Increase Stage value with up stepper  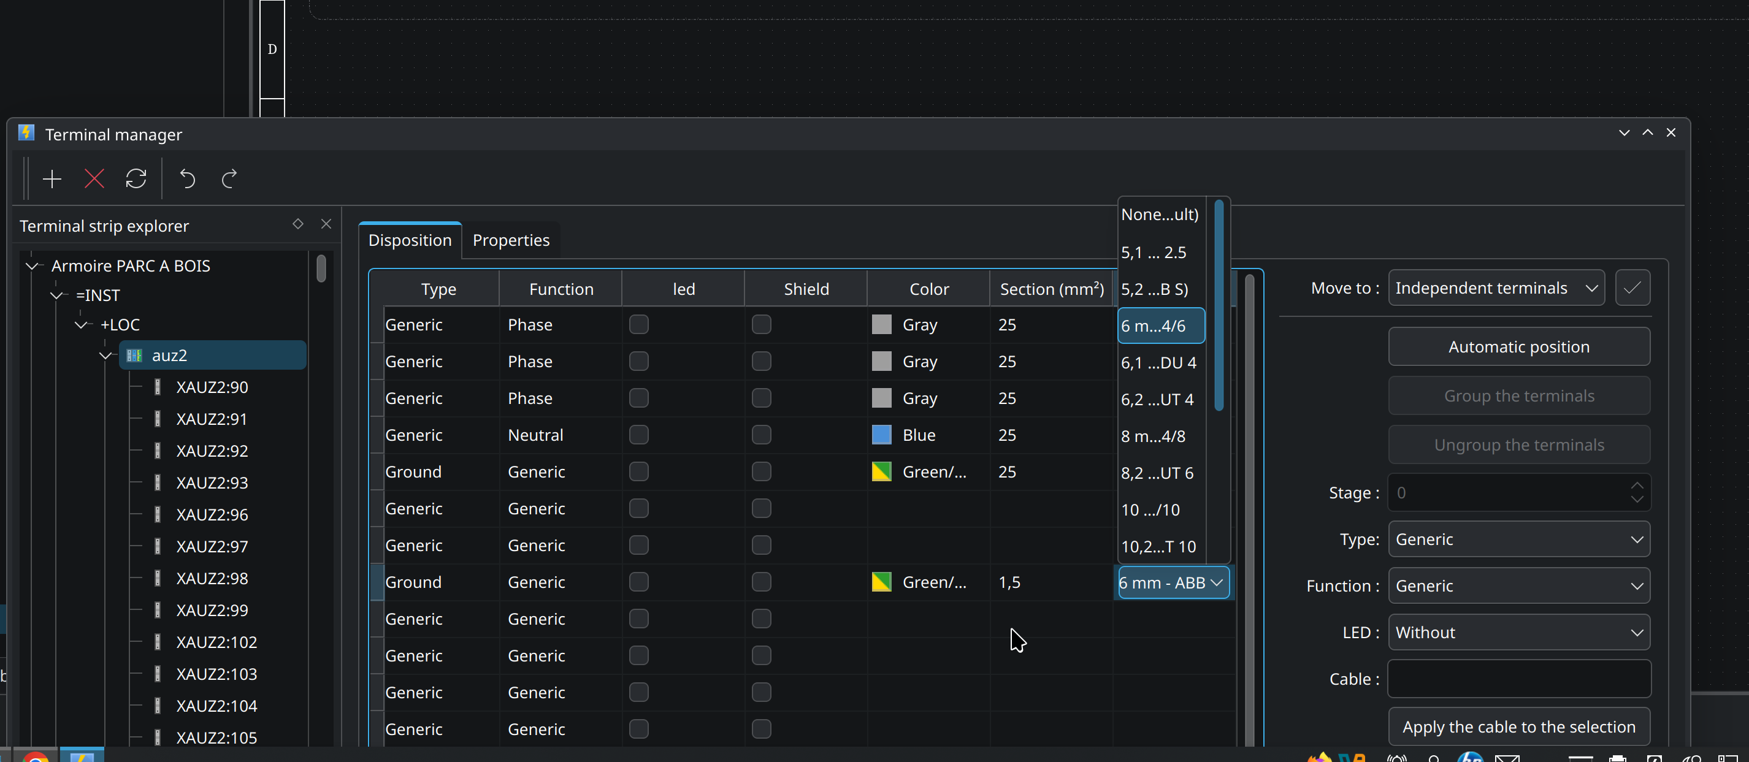point(1637,485)
